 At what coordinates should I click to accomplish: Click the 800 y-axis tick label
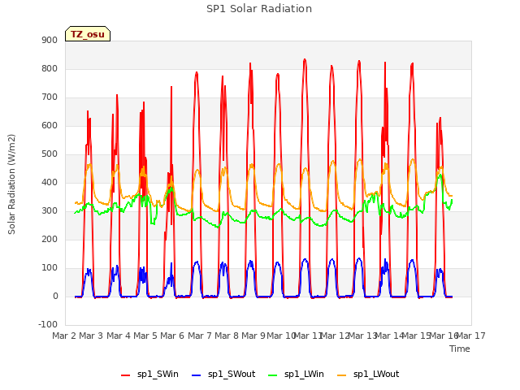tap(50, 68)
